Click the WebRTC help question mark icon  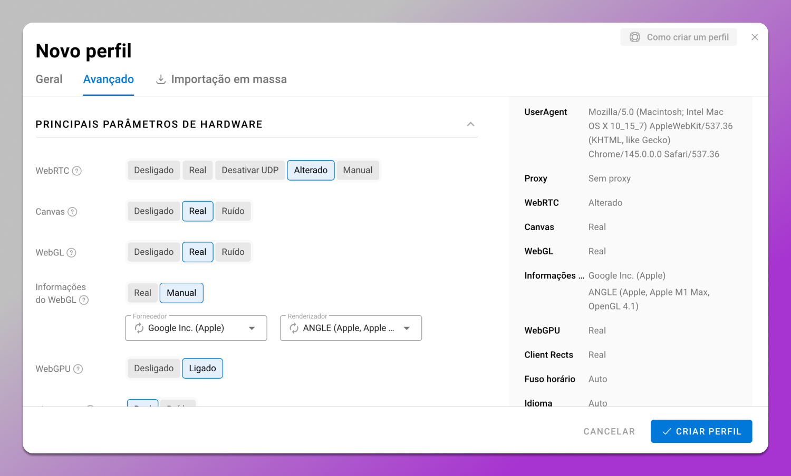click(x=77, y=171)
